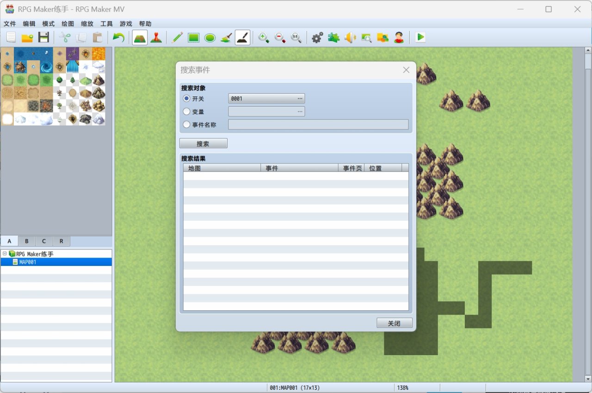Switch to Event editing mode icon
The width and height of the screenshot is (592, 393).
(x=156, y=38)
